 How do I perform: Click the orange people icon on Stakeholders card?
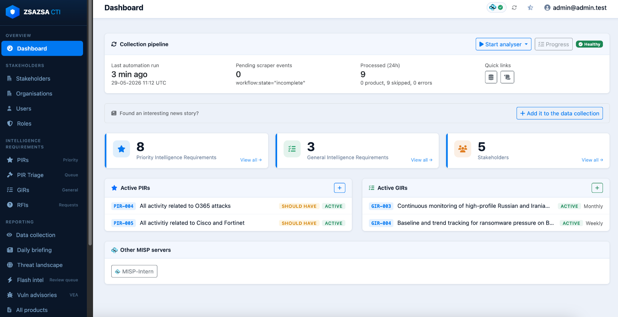[463, 149]
